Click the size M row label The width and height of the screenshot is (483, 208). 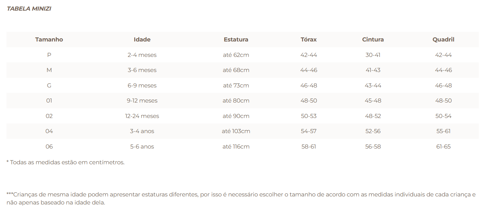pyautogui.click(x=49, y=70)
